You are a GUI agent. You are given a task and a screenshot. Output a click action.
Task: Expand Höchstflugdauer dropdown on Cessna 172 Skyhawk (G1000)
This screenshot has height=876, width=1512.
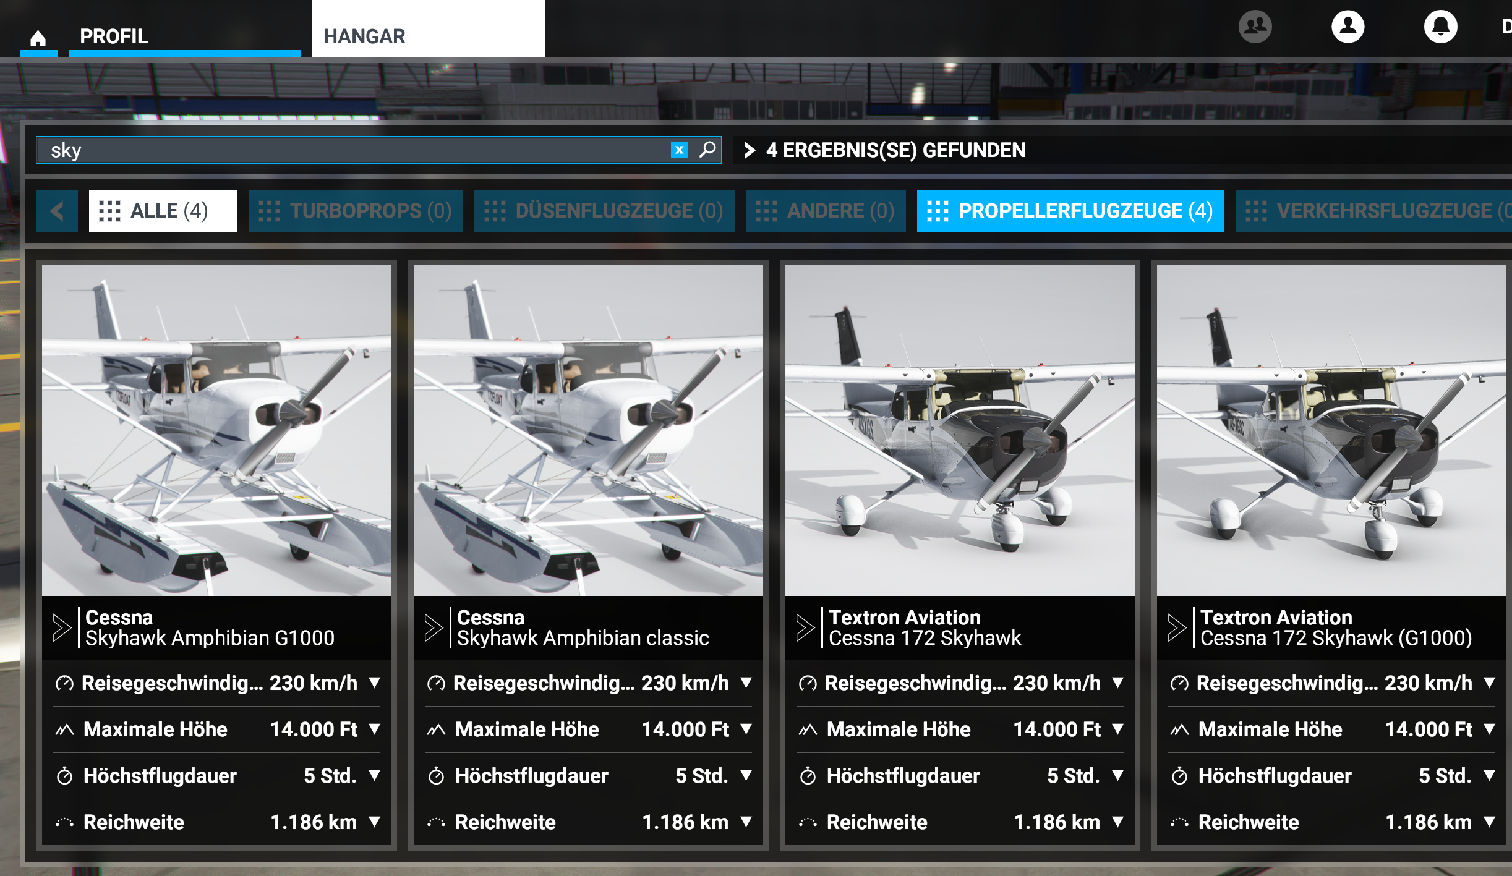[x=1489, y=775]
